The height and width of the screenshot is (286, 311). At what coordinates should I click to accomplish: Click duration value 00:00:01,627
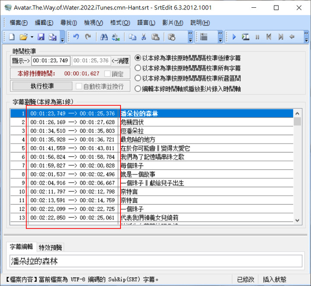click(82, 74)
